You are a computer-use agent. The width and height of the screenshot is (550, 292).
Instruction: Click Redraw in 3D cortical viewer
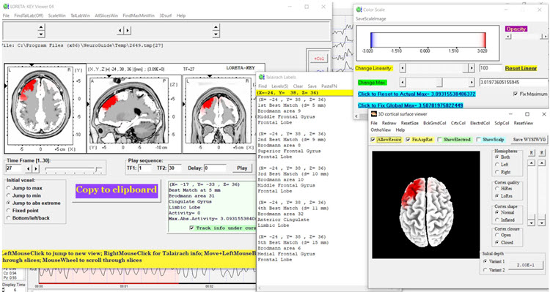click(x=389, y=123)
